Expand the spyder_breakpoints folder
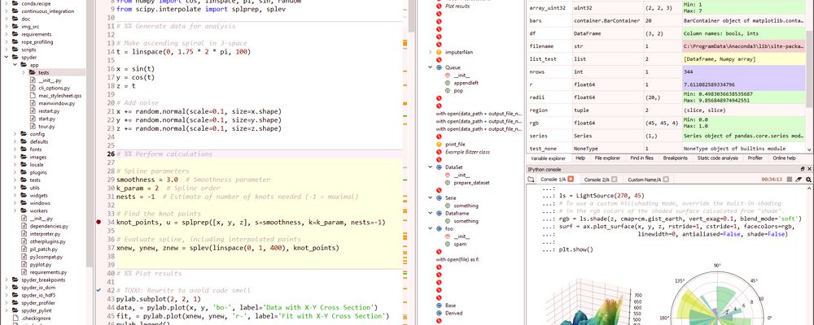The height and width of the screenshot is (325, 814). coord(6,279)
